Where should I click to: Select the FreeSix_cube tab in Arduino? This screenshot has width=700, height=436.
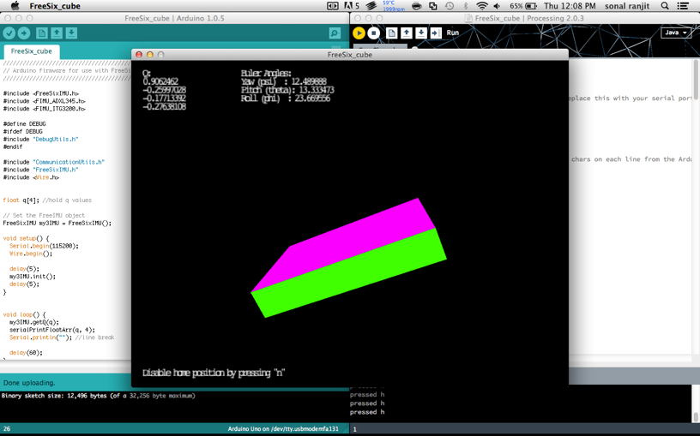(31, 51)
